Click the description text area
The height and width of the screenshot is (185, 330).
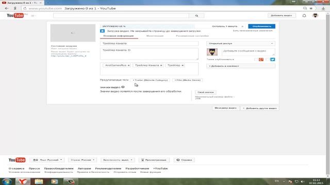point(149,54)
